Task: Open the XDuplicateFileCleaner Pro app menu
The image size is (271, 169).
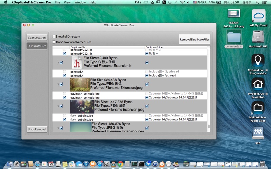Action: tap(31, 2)
